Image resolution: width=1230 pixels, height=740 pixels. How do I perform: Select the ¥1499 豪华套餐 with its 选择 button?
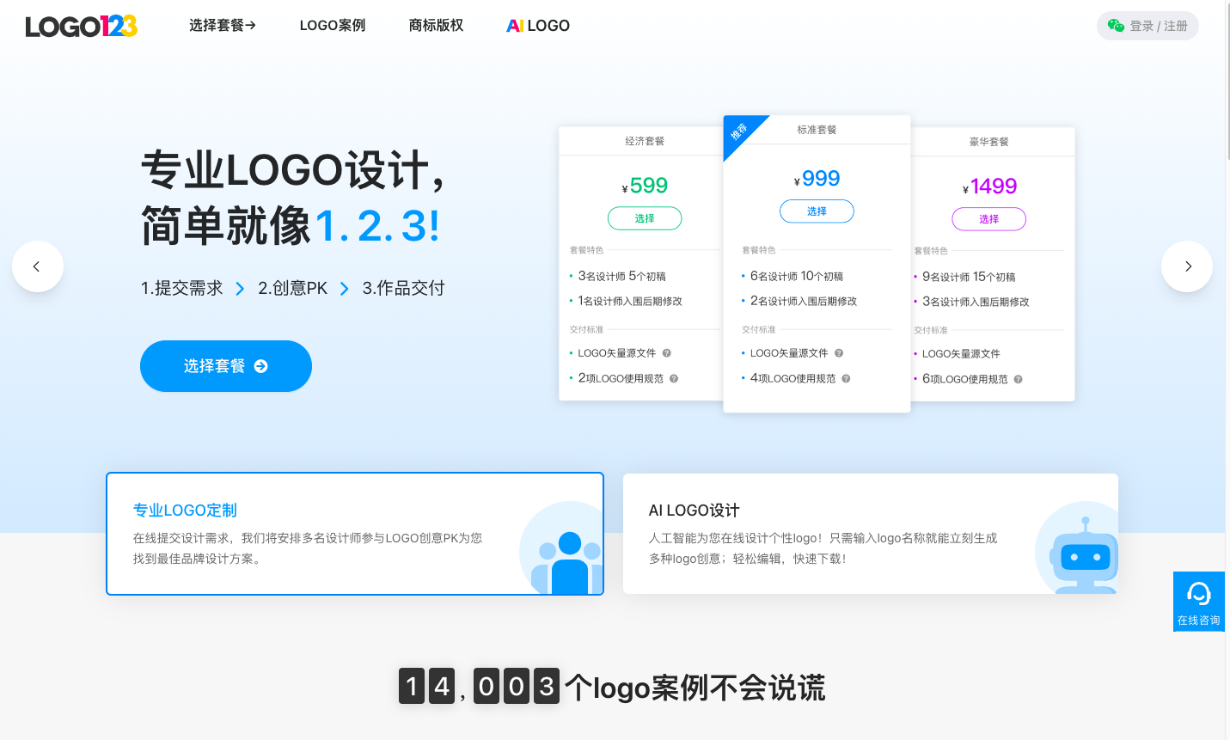coord(988,218)
